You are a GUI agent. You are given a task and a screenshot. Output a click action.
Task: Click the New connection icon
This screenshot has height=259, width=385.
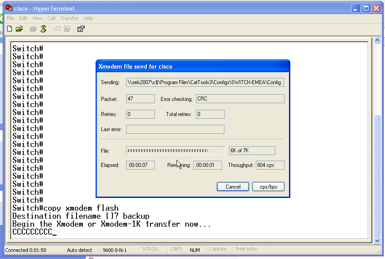[x=9, y=28]
